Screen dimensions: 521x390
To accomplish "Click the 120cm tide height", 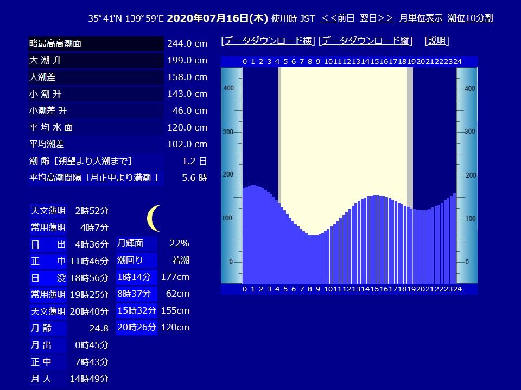I will click(x=175, y=328).
